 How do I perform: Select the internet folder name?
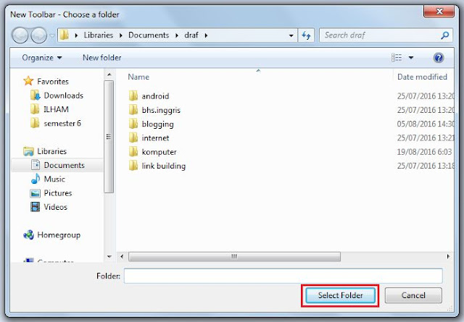tap(155, 138)
